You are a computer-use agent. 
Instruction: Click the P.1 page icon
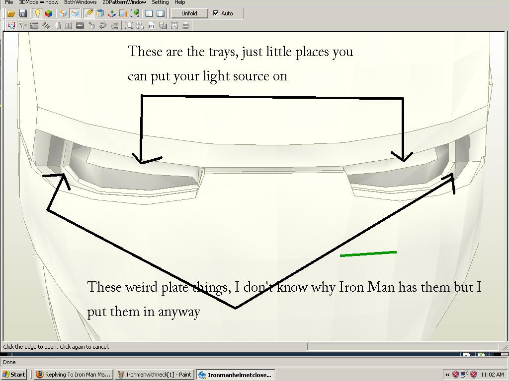(152, 25)
